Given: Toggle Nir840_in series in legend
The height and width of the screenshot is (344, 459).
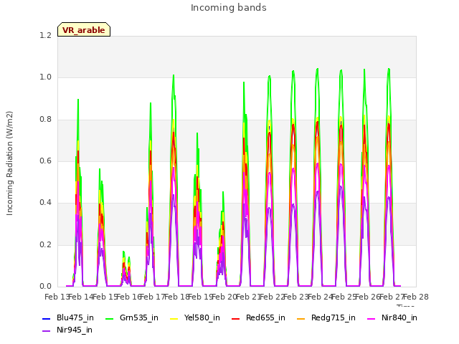Looking at the screenshot, I should [399, 317].
